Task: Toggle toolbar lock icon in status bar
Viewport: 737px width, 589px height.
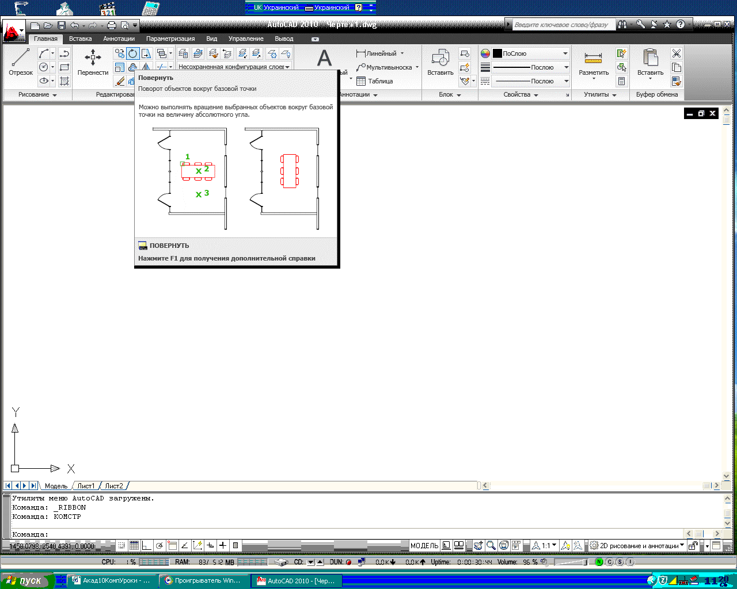Action: (x=694, y=545)
